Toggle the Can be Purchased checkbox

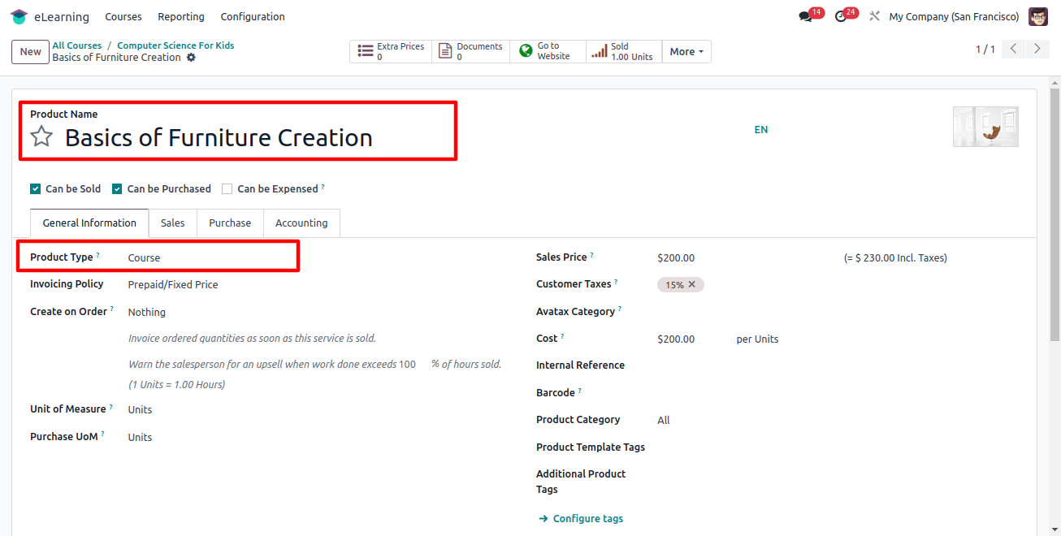point(117,188)
